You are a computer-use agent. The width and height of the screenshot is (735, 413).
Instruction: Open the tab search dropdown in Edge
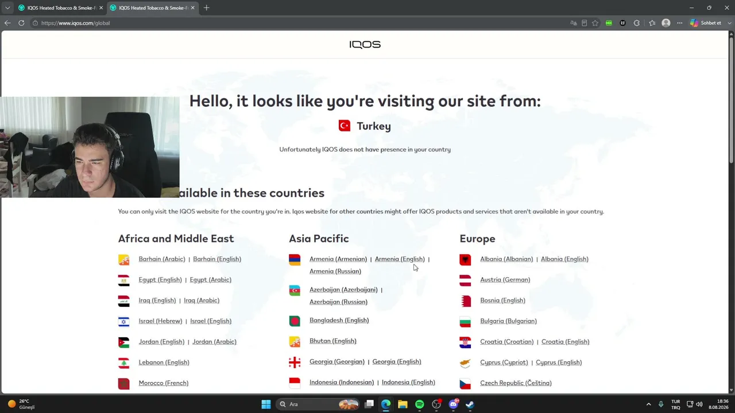pyautogui.click(x=7, y=8)
